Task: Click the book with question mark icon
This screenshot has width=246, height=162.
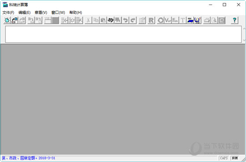Action: [198, 21]
